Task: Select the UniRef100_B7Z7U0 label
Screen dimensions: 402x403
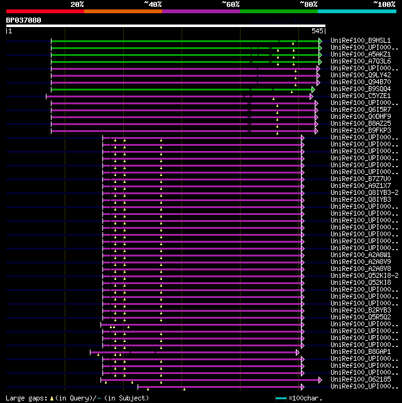Action: [x=361, y=179]
